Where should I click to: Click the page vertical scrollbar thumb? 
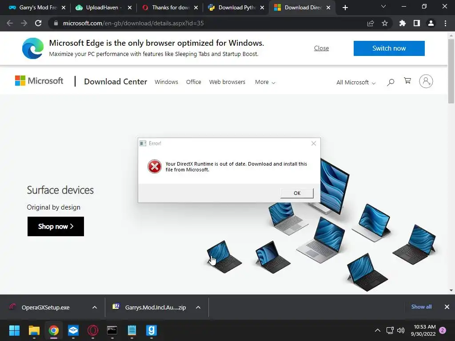451,71
